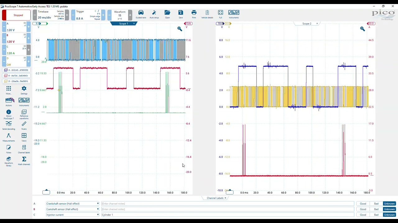Decrease the timebase with minus button
This screenshot has height=223, width=398.
coord(35,15)
